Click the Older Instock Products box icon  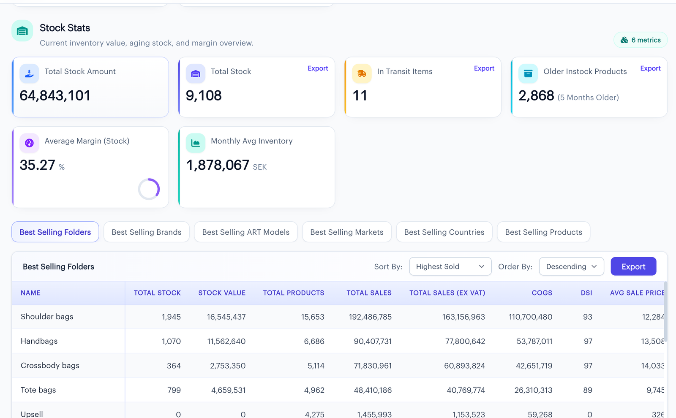(x=528, y=73)
